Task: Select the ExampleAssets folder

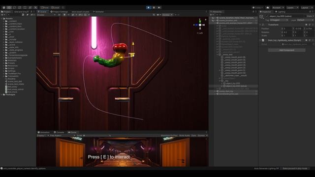Action: [x=15, y=58]
